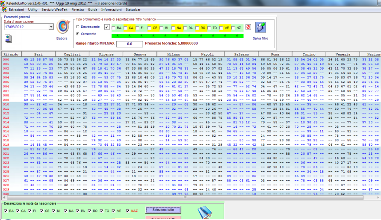Screen dimensions: 381x220
Task: Uncheck the TO wheel visibility checkbox at bottom
Action: [x=101, y=211]
